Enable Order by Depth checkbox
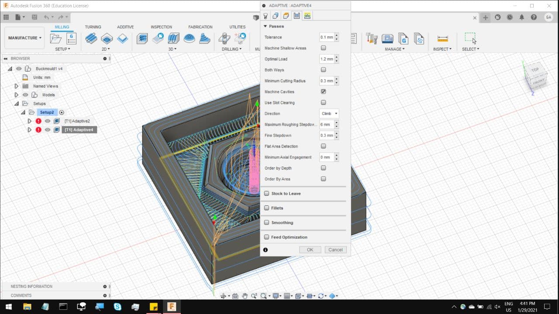Viewport: 559px width, 314px height. 323,168
